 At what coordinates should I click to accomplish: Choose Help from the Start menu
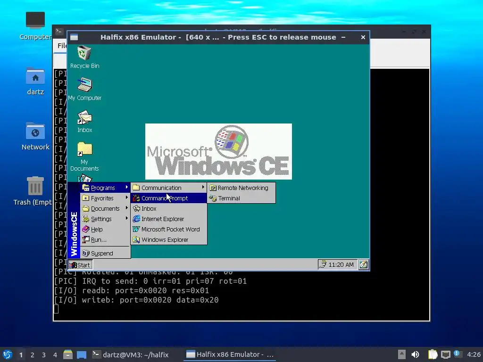pyautogui.click(x=105, y=230)
